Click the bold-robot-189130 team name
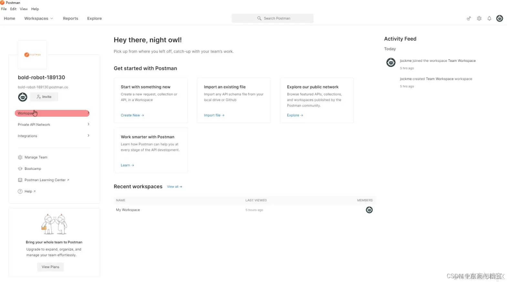 (41, 77)
